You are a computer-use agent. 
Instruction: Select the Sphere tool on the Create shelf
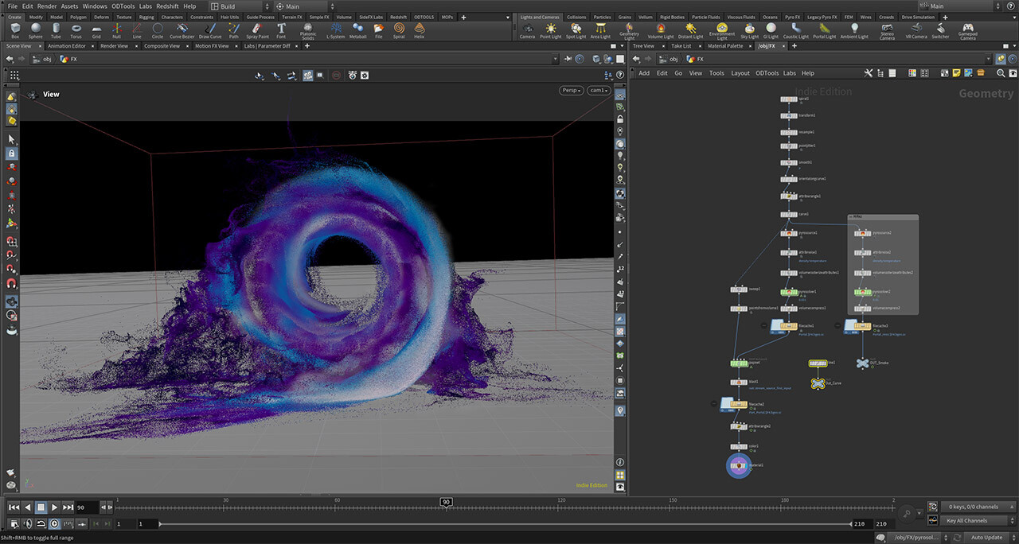click(x=35, y=29)
